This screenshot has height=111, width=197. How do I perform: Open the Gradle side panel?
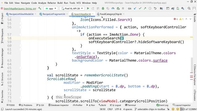(195, 18)
